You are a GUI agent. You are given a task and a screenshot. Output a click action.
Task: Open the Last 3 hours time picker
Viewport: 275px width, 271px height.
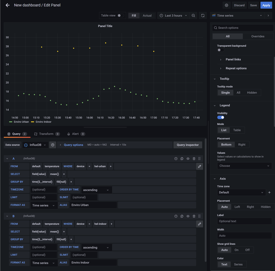pos(174,15)
